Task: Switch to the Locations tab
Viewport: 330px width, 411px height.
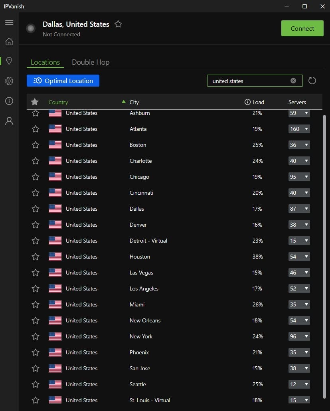Action: [x=45, y=62]
